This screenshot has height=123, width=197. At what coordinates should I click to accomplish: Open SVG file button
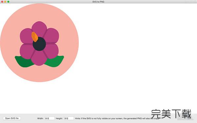tap(12, 118)
